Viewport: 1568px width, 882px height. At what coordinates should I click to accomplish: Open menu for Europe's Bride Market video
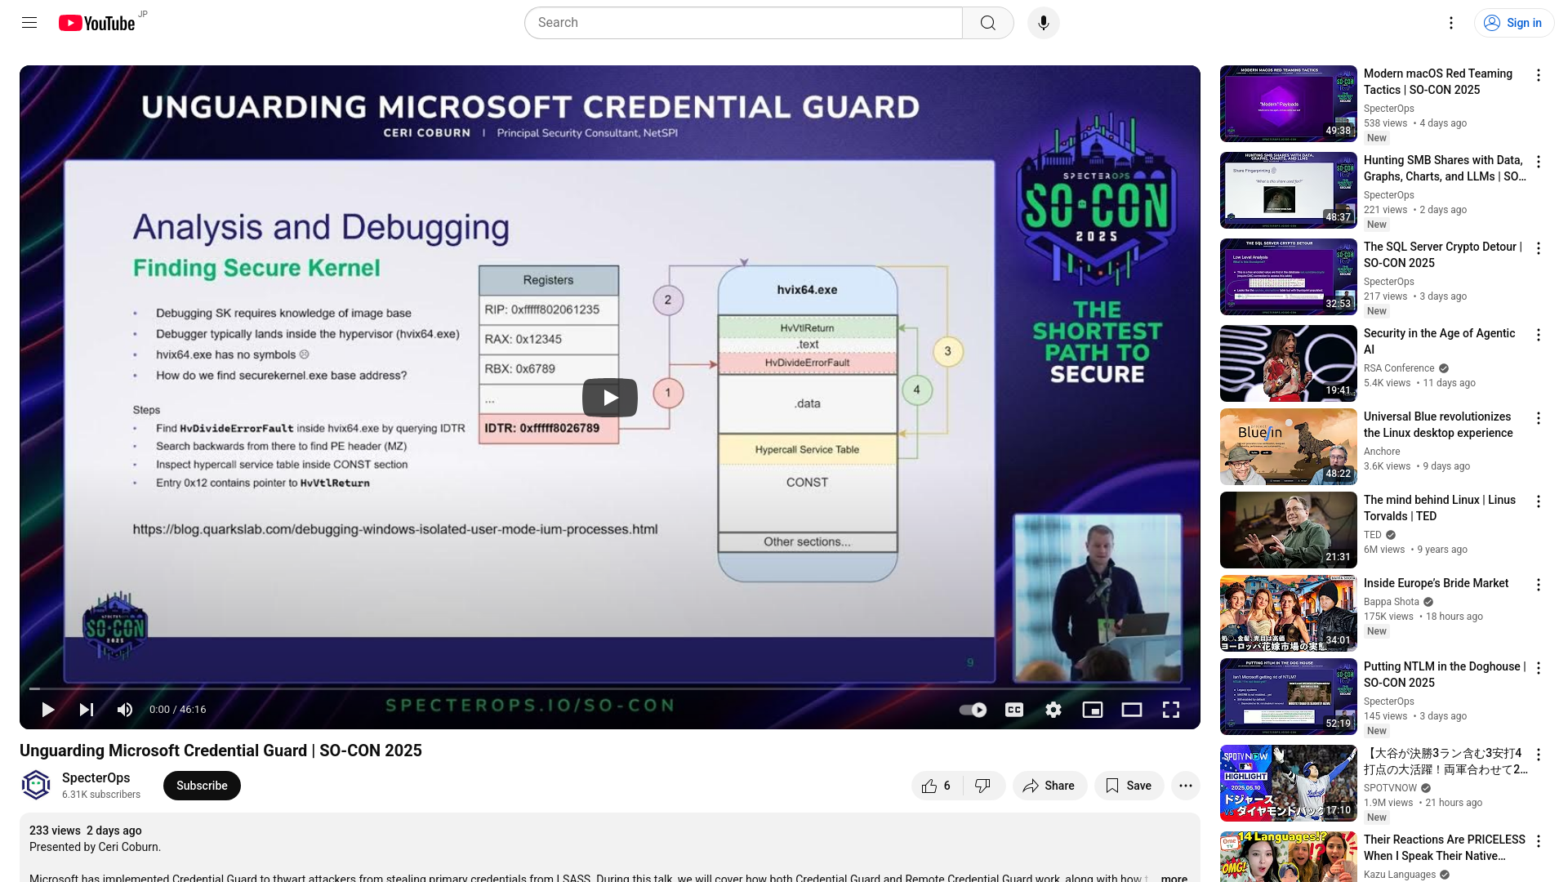click(x=1539, y=585)
